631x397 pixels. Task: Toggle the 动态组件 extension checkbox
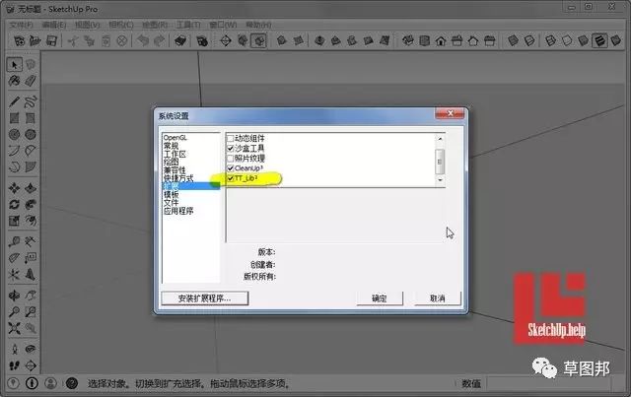(x=230, y=138)
